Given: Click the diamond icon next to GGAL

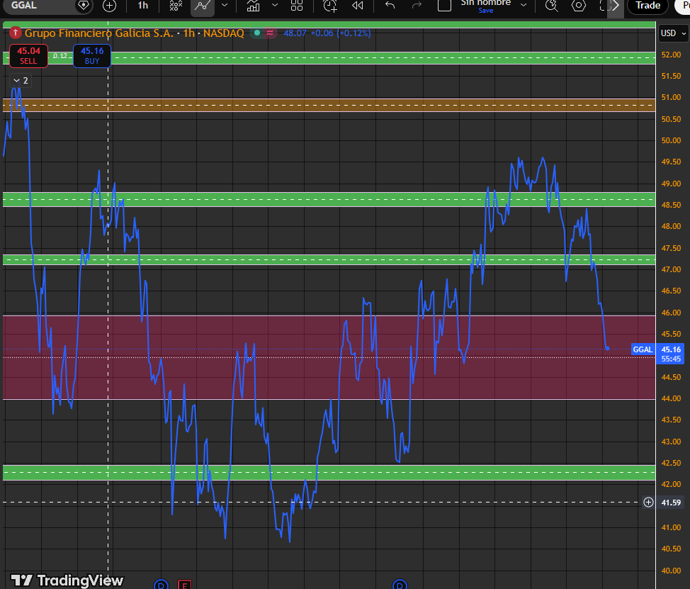Looking at the screenshot, I should (x=83, y=6).
